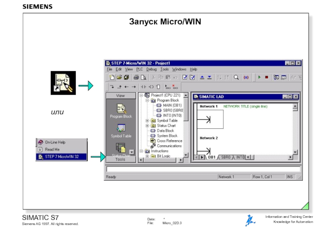Click the Compile All icon
329x228 pixels.
coord(192,77)
